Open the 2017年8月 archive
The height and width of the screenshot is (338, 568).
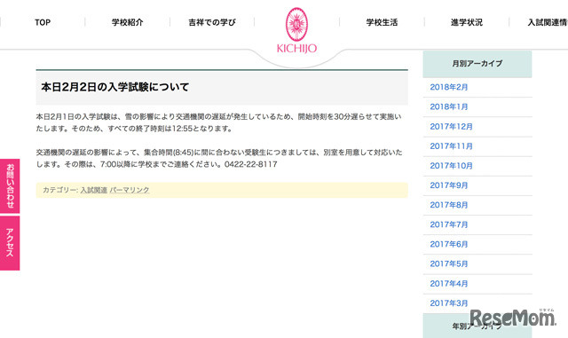[449, 205]
